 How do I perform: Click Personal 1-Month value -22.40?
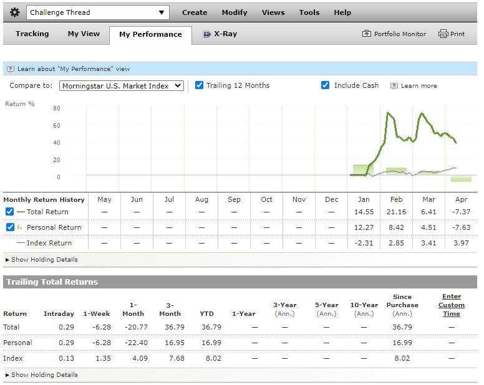136,343
